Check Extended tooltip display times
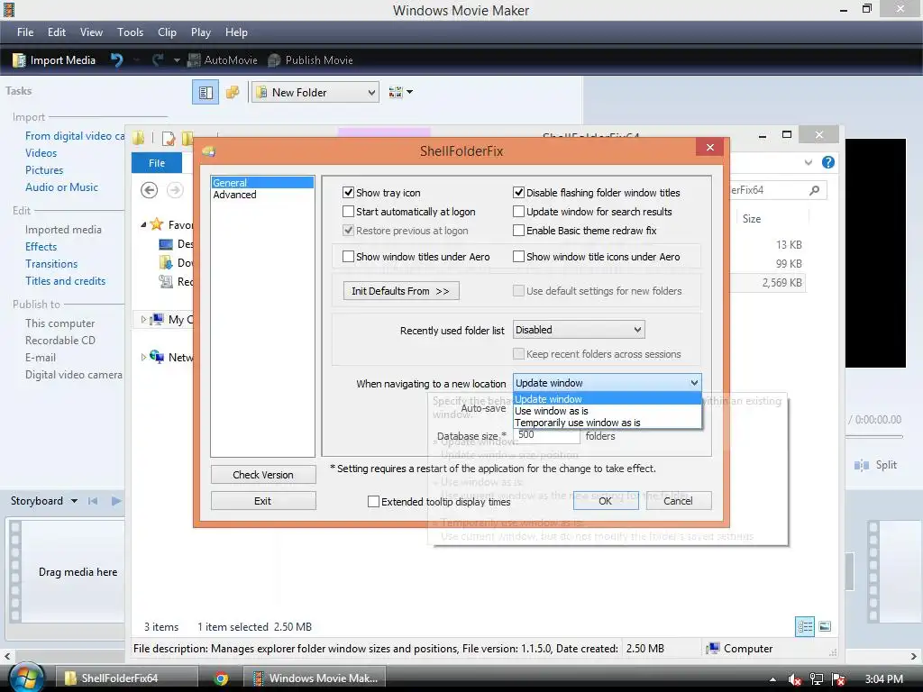The image size is (923, 692). pyautogui.click(x=373, y=501)
